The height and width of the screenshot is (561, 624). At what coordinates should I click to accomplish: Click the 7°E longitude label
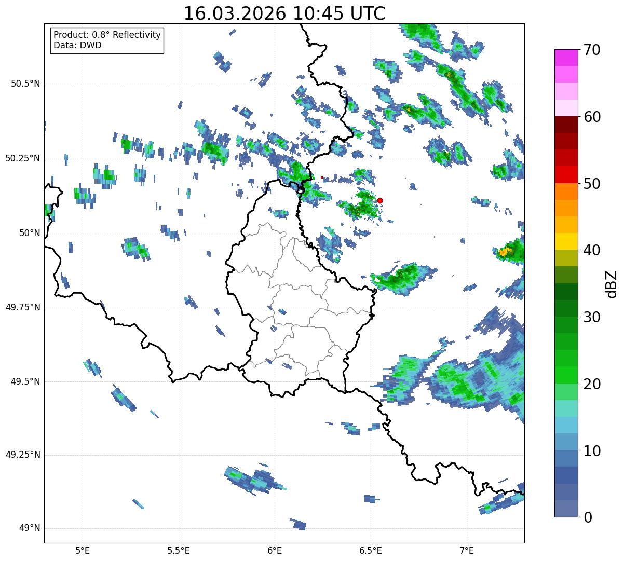tap(467, 551)
